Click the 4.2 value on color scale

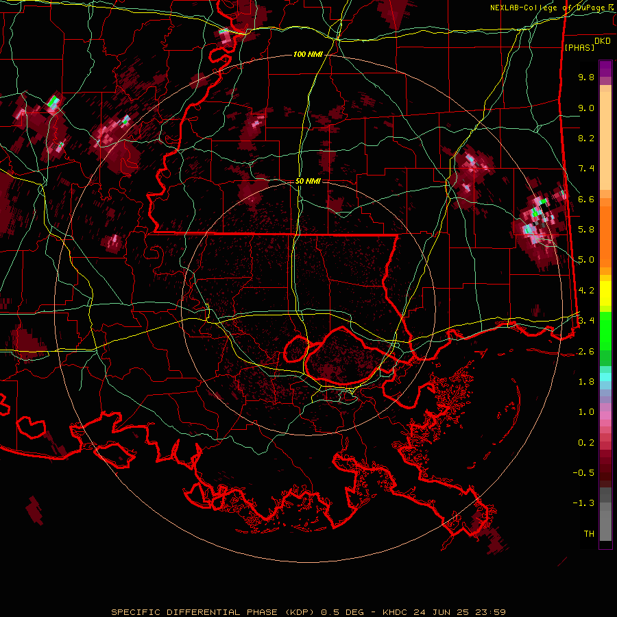(586, 291)
